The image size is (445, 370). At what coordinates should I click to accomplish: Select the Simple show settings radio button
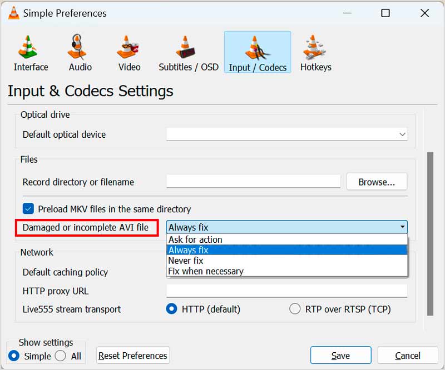(x=14, y=356)
